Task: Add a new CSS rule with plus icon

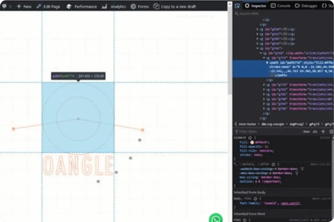Action: tap(323, 132)
